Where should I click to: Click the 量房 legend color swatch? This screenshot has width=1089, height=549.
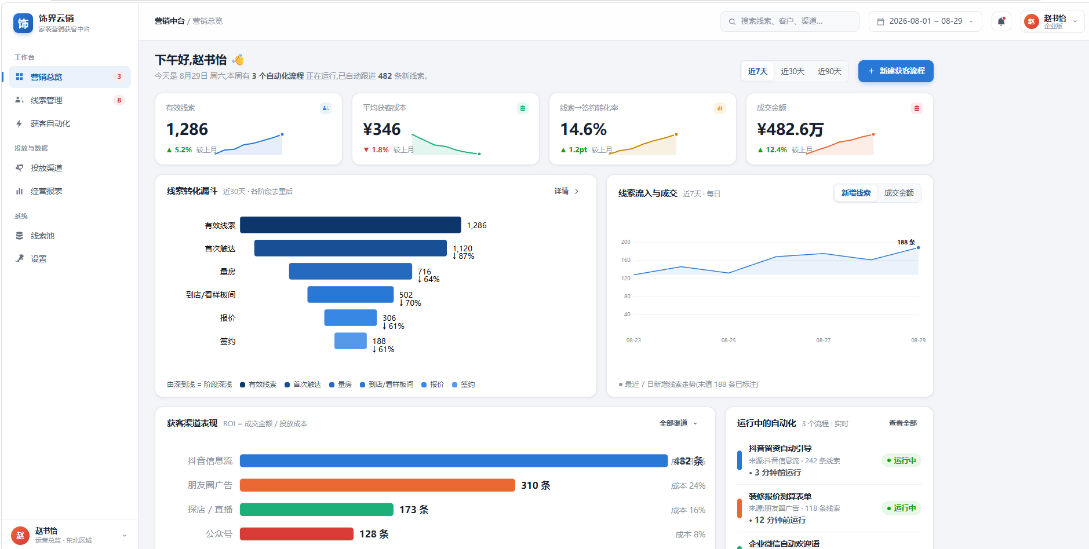point(332,385)
